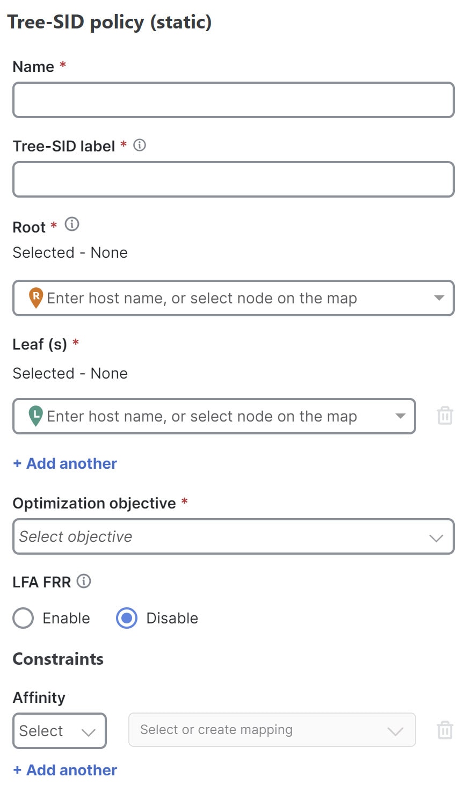The image size is (472, 792).
Task: Click the LFA FRR info icon
Action: 84,580
